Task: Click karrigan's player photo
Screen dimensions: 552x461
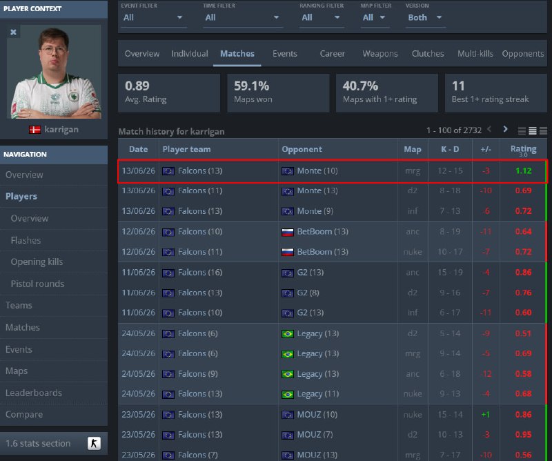Action: pos(54,72)
